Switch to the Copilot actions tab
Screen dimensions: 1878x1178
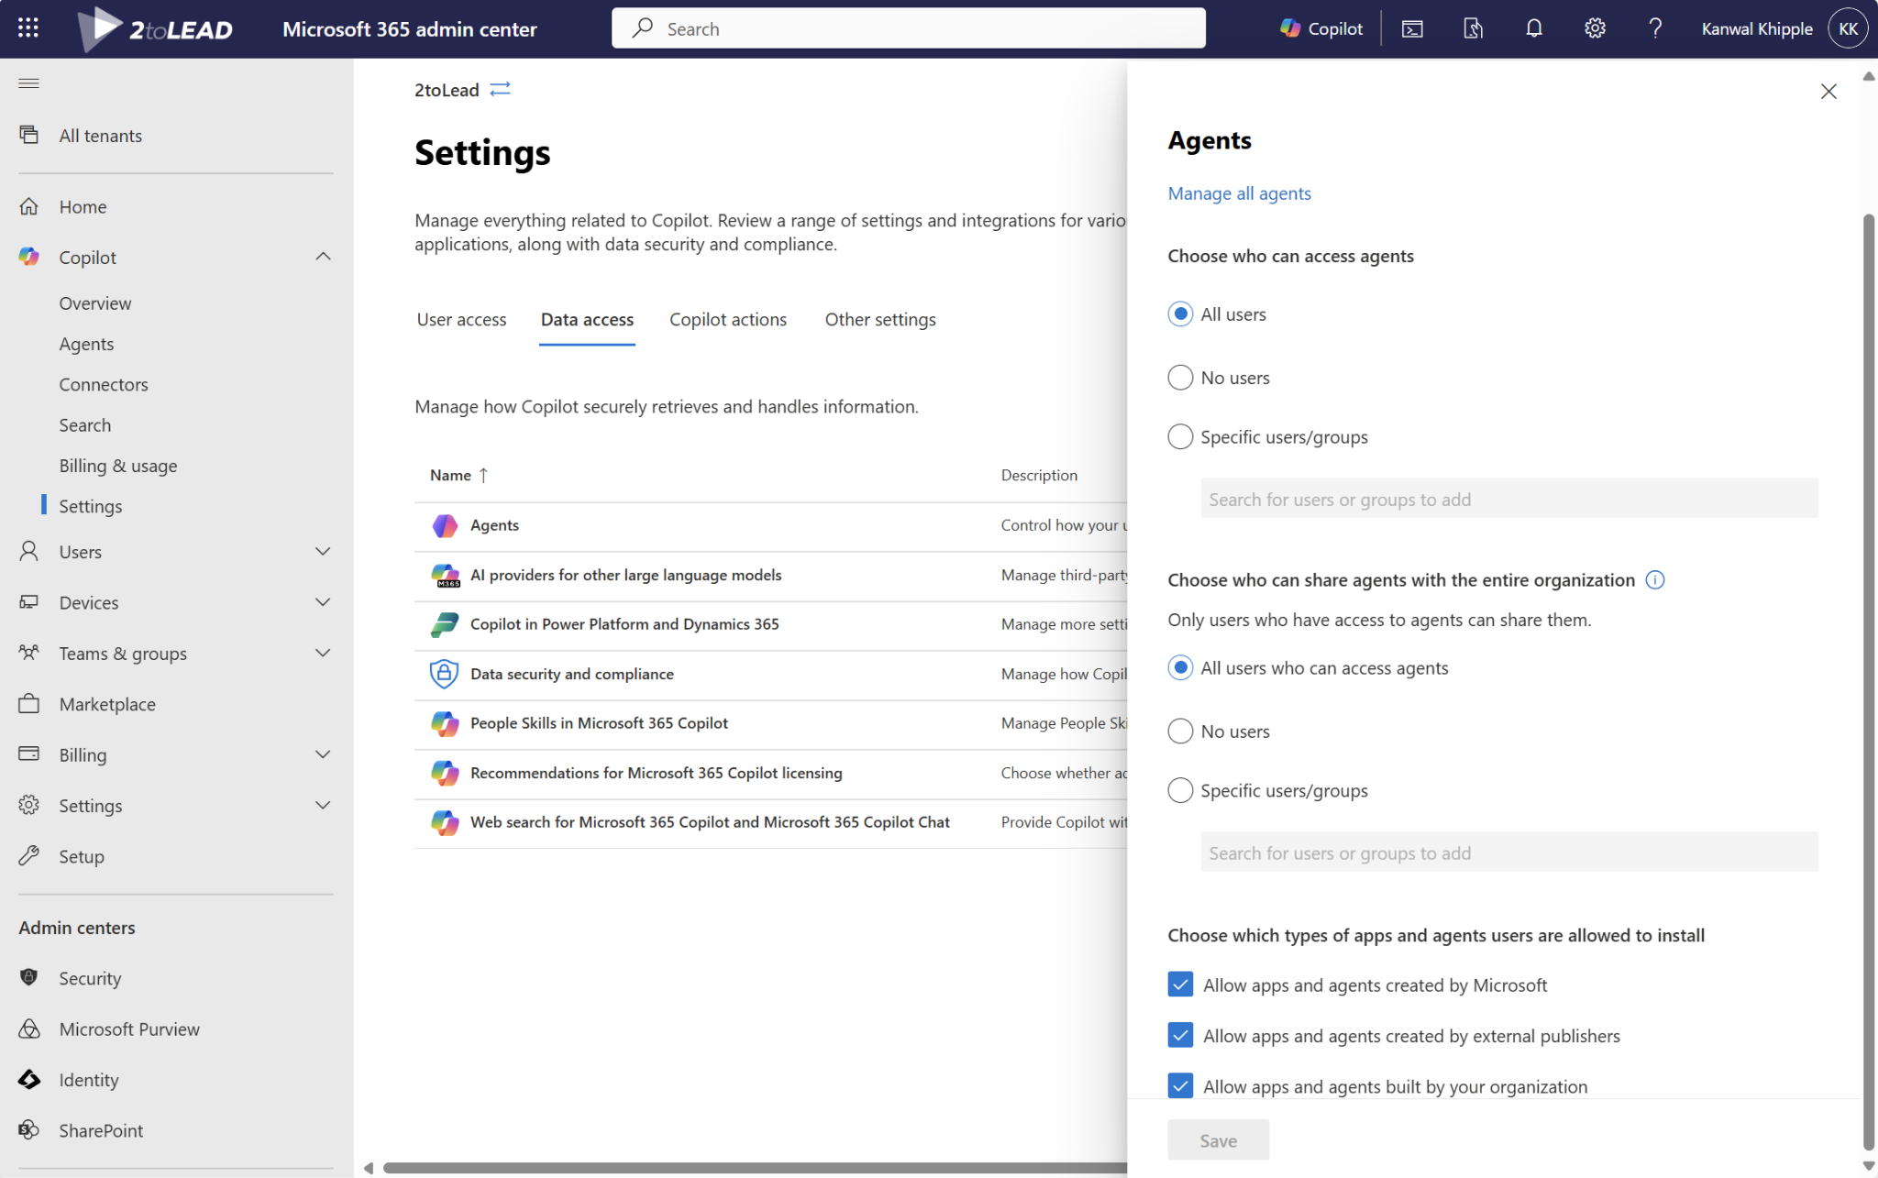[x=728, y=319]
